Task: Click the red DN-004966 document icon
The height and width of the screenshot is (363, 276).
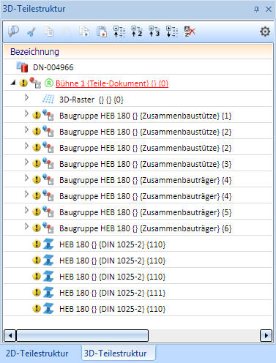Action: 22,67
